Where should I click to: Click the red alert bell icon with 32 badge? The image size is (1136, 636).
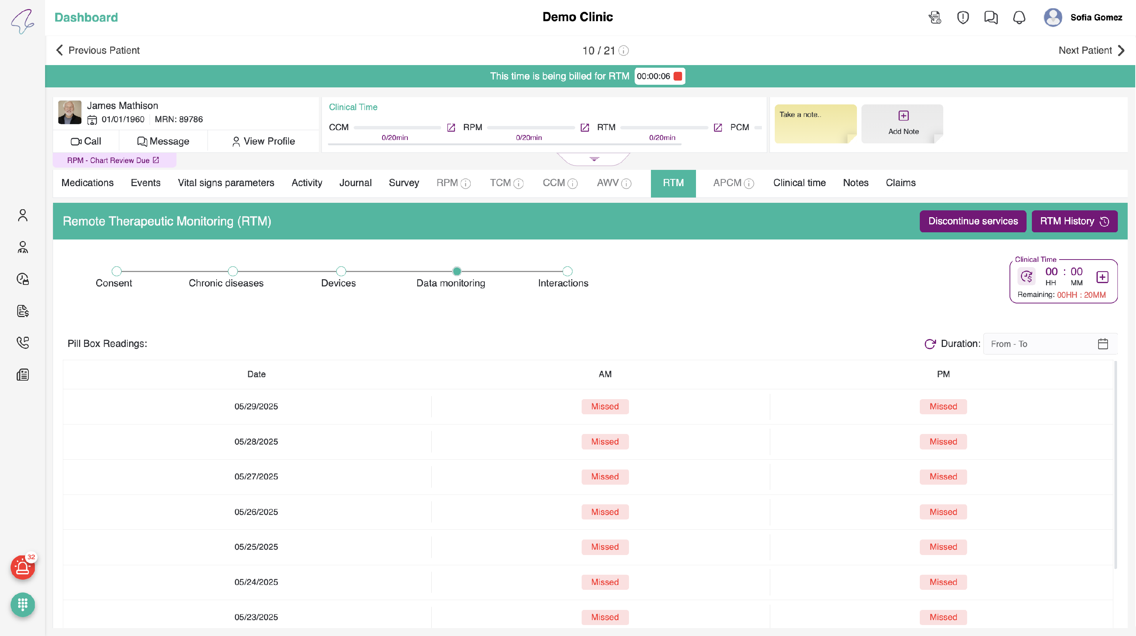[22, 568]
